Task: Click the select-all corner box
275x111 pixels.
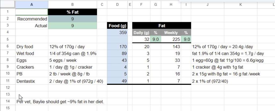Action: click(x=8, y=4)
